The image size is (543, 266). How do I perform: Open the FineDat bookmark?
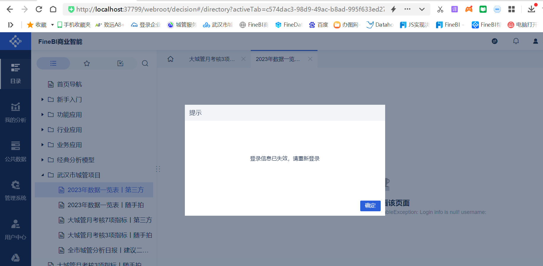(289, 25)
